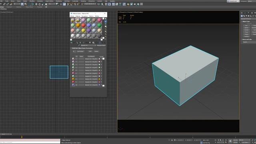The height and width of the screenshot is (144, 256).
Task: Click the large Set Keys plus button
Action: pos(230,141)
